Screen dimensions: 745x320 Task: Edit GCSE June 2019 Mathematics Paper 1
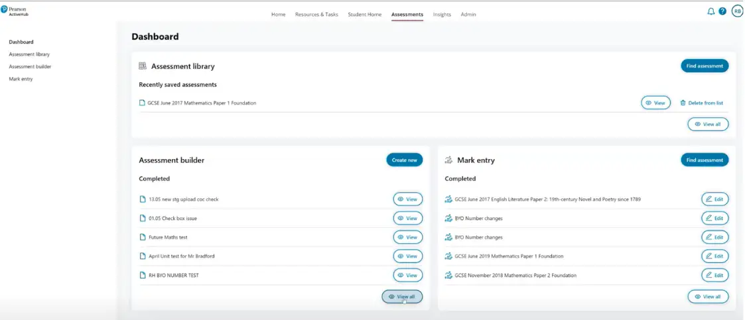tap(714, 256)
